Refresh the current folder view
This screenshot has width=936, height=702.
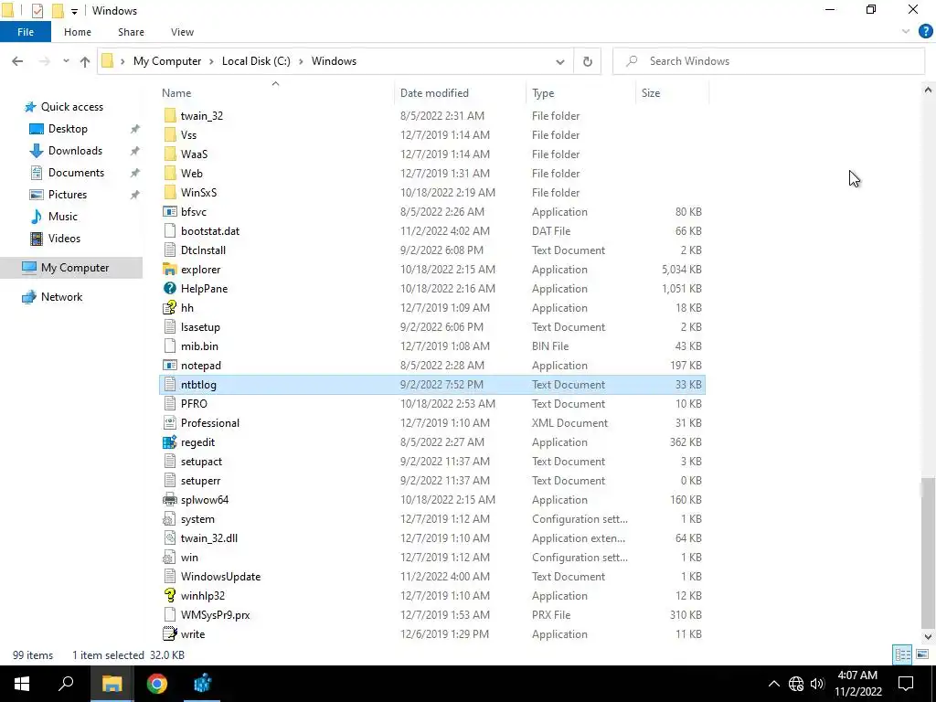tap(588, 61)
